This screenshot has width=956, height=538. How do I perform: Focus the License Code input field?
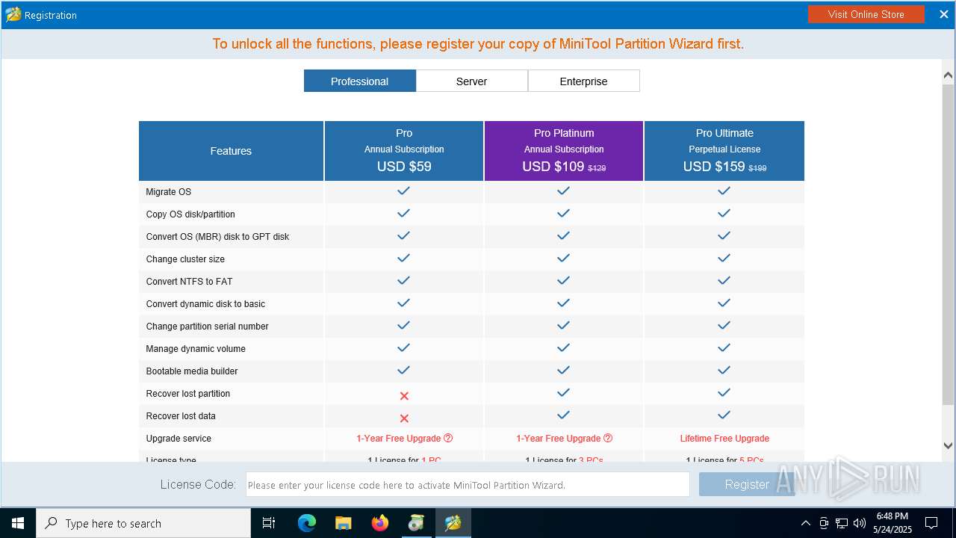(468, 484)
